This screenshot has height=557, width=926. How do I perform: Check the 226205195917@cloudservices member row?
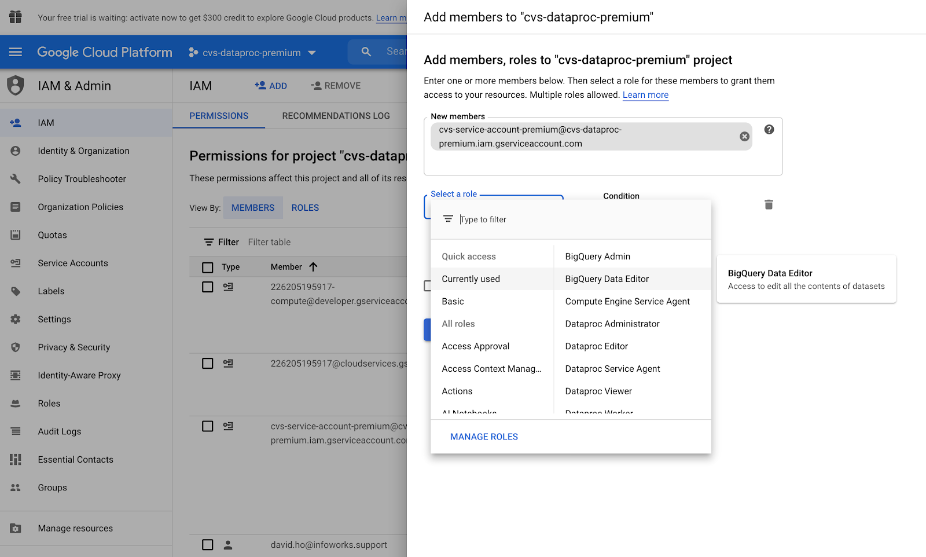[x=208, y=364]
